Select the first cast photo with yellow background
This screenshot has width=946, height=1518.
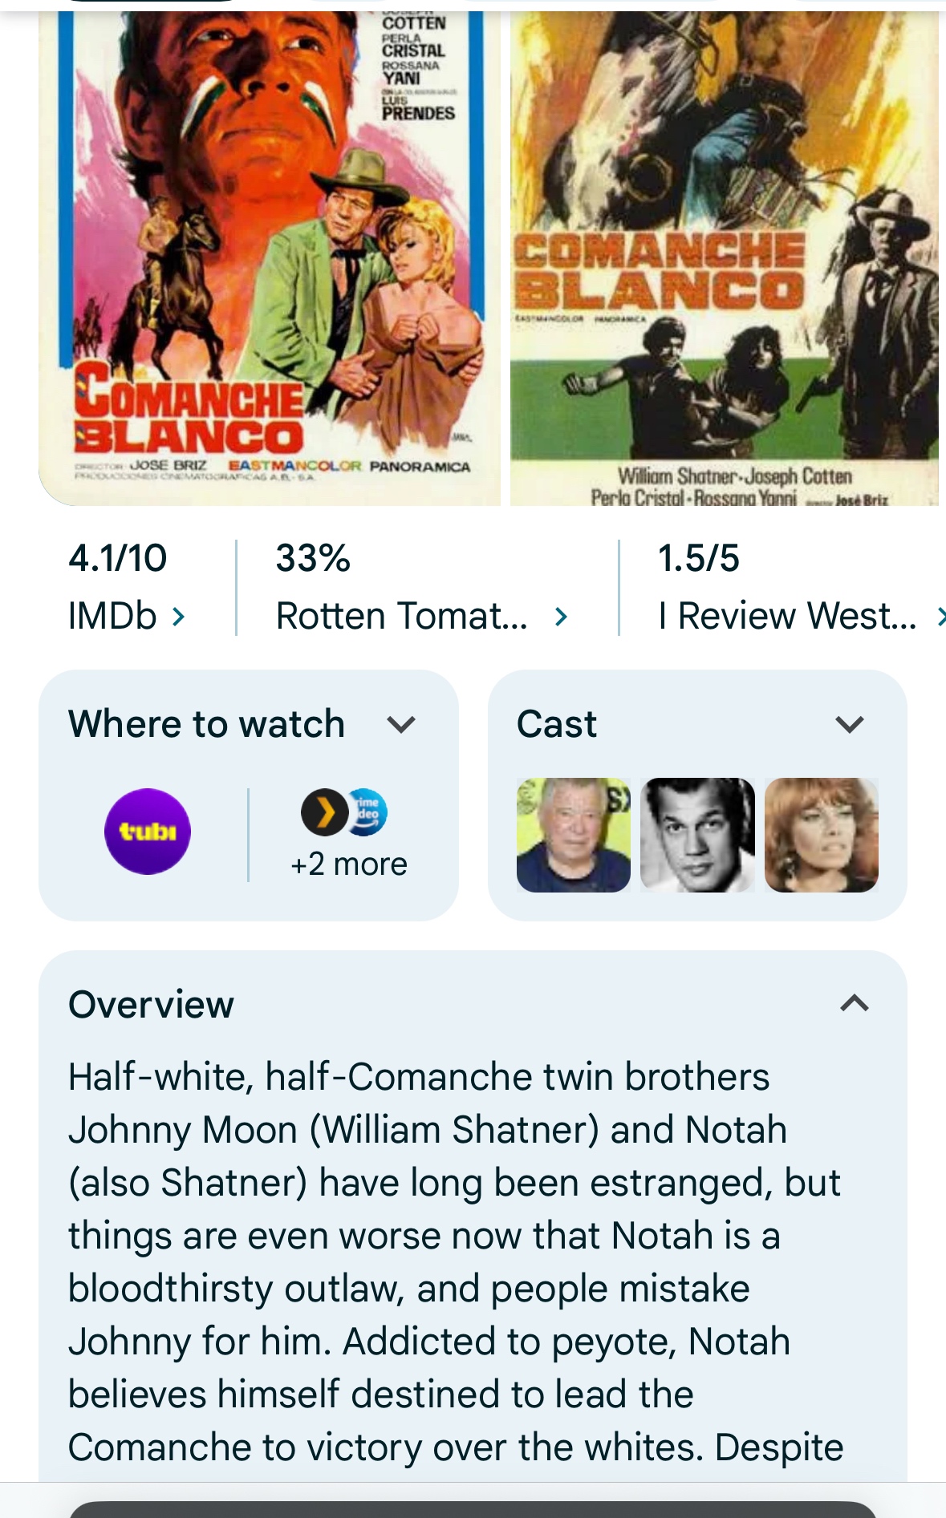click(x=573, y=835)
